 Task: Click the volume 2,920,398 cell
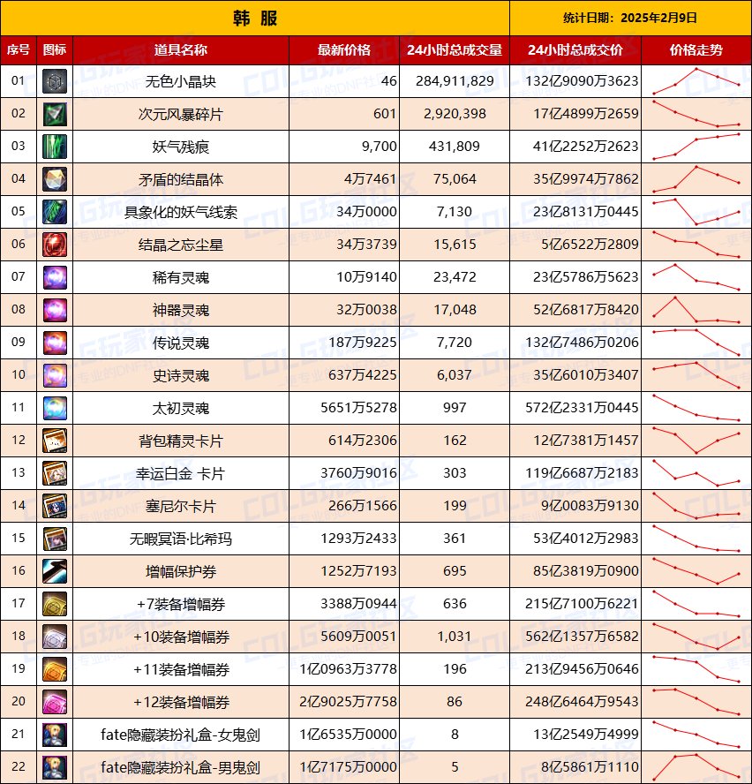point(455,114)
